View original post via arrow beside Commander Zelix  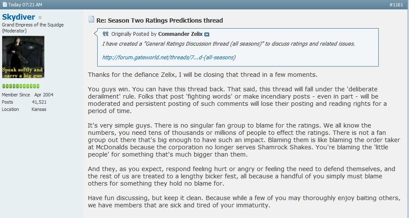(207, 35)
